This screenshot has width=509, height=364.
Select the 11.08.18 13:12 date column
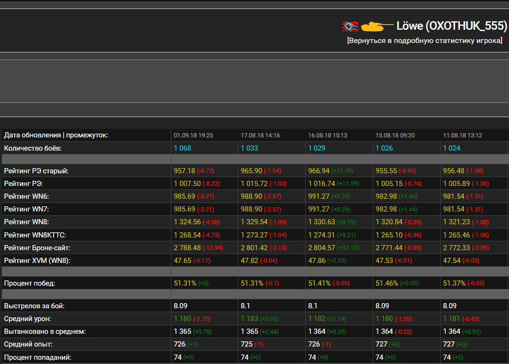463,135
